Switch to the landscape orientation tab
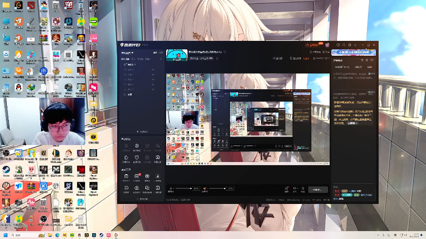This screenshot has height=239, width=426. (x=155, y=53)
